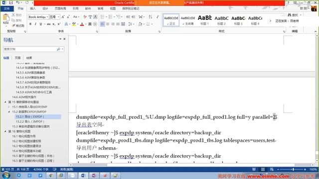The width and height of the screenshot is (319, 179).
Task: Click the Center alignment icon
Action: point(108,24)
